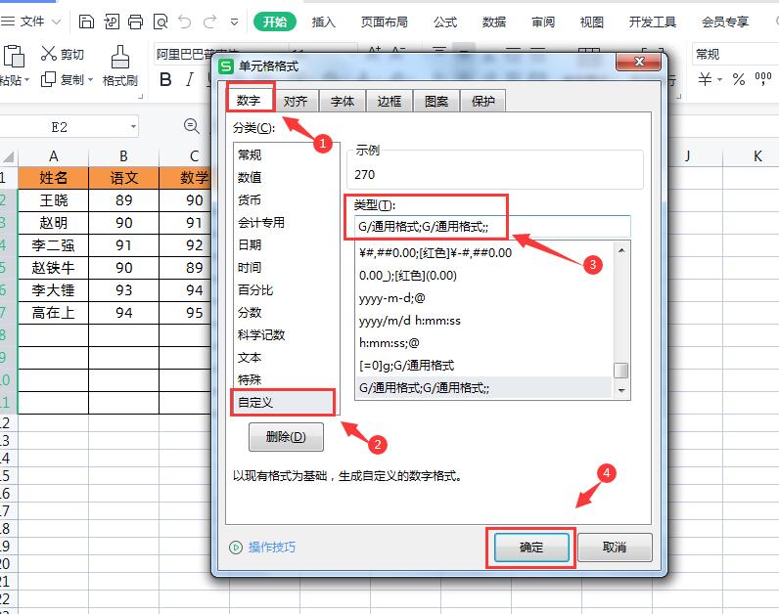779x614 pixels.
Task: Click the 粘贴 clipboard icon
Action: click(x=14, y=56)
